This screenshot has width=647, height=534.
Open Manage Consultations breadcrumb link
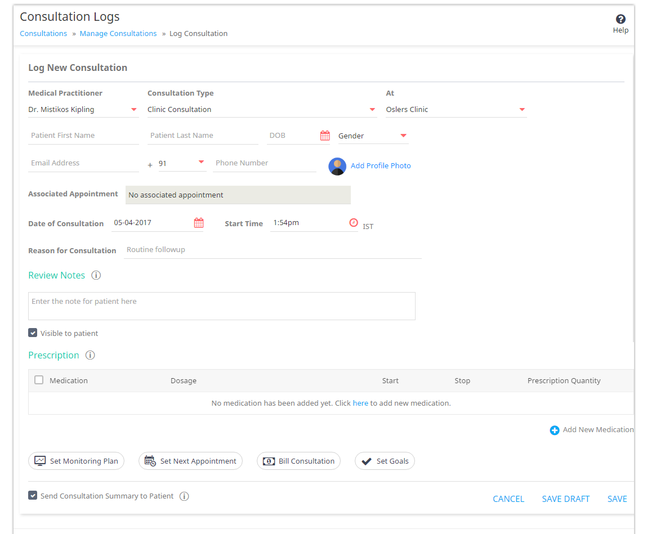point(118,33)
